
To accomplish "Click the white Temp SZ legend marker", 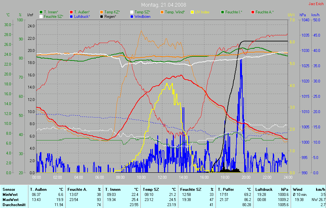I will click(132, 12).
